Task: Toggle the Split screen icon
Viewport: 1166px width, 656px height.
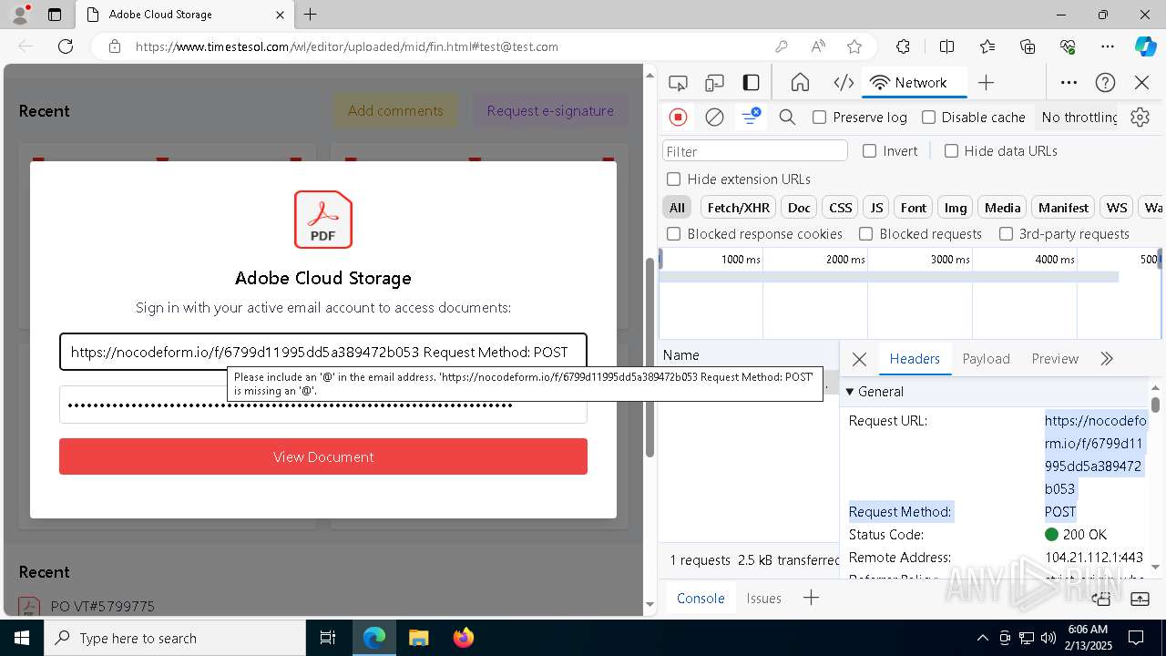Action: pos(947,46)
